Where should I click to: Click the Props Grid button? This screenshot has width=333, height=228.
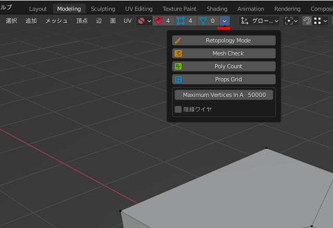224,79
